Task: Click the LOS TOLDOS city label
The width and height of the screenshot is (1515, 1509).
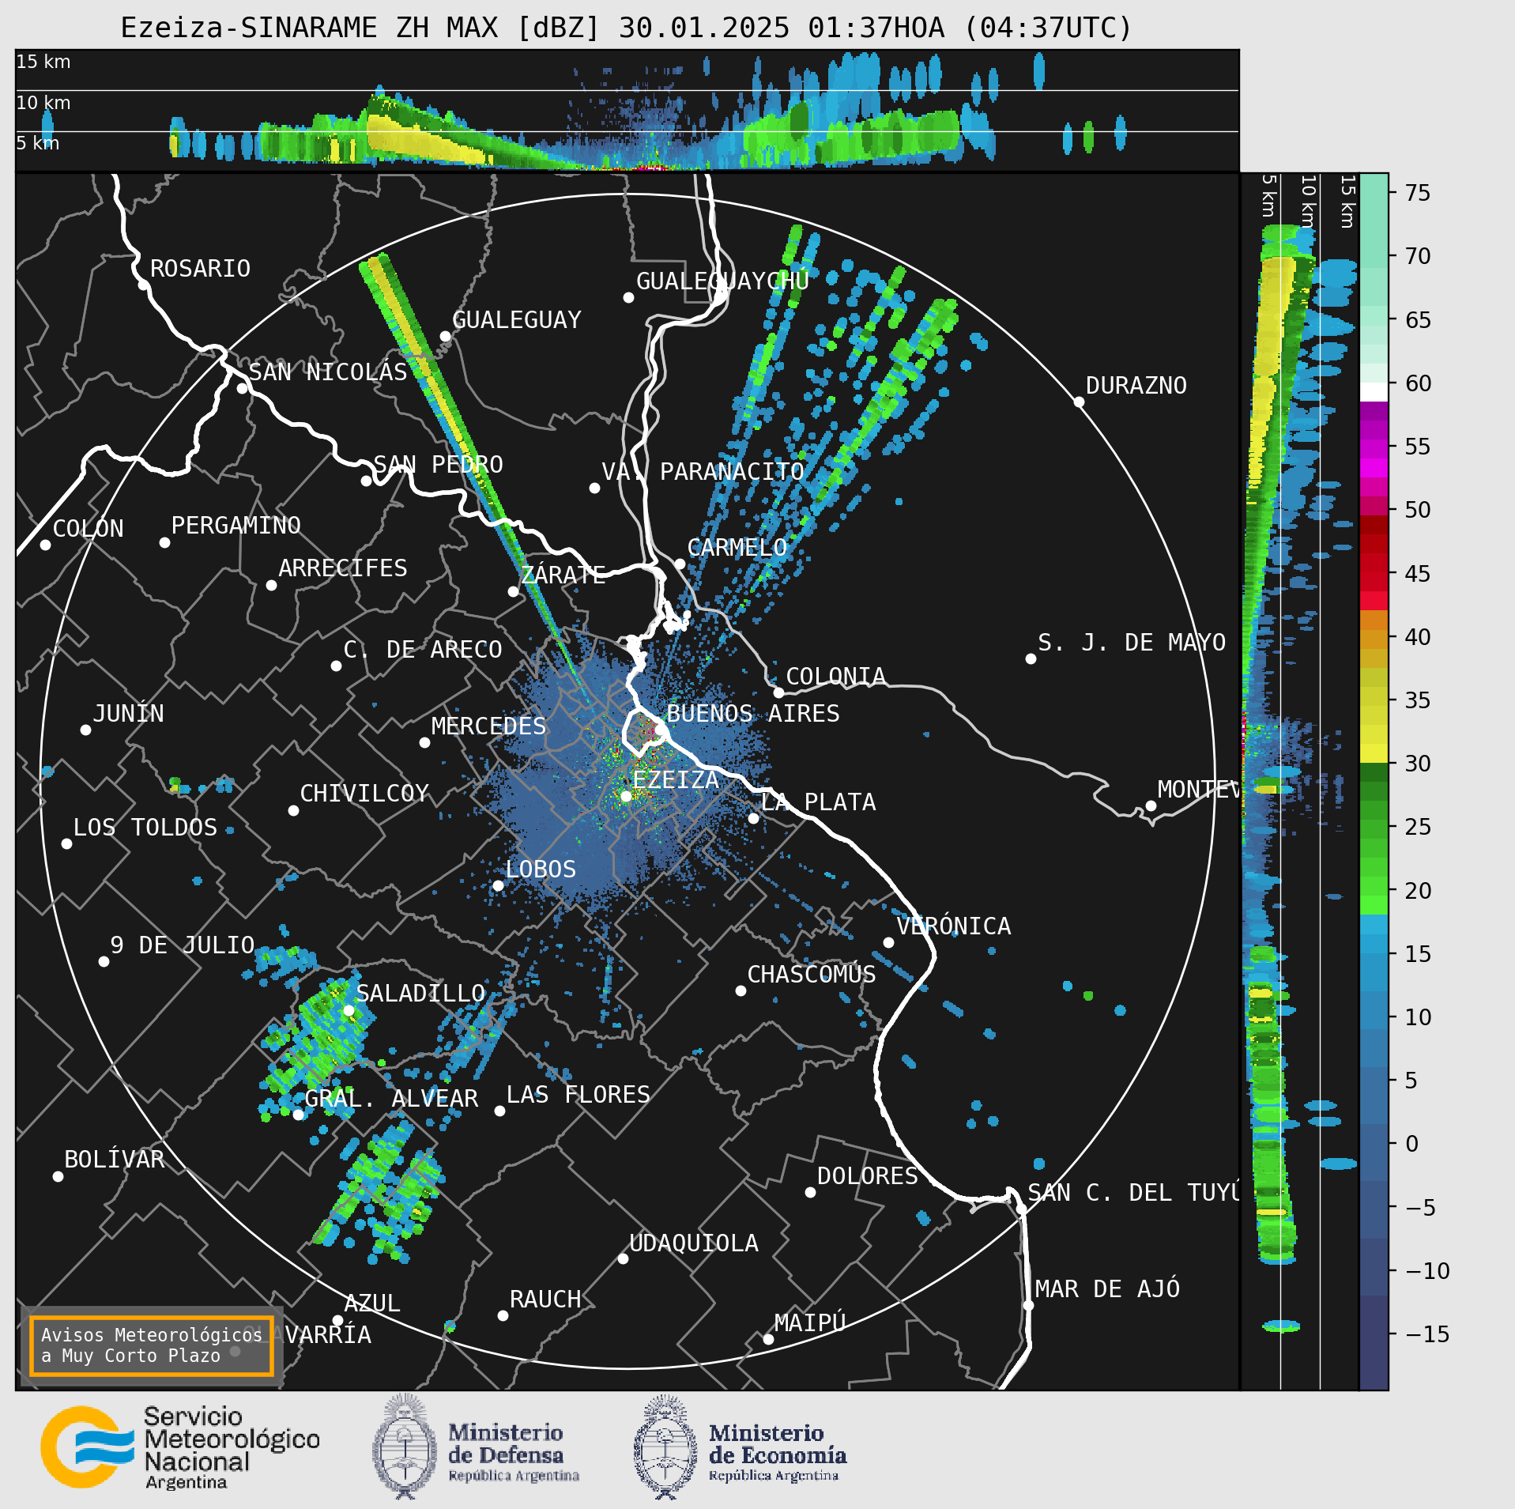Action: pyautogui.click(x=145, y=828)
